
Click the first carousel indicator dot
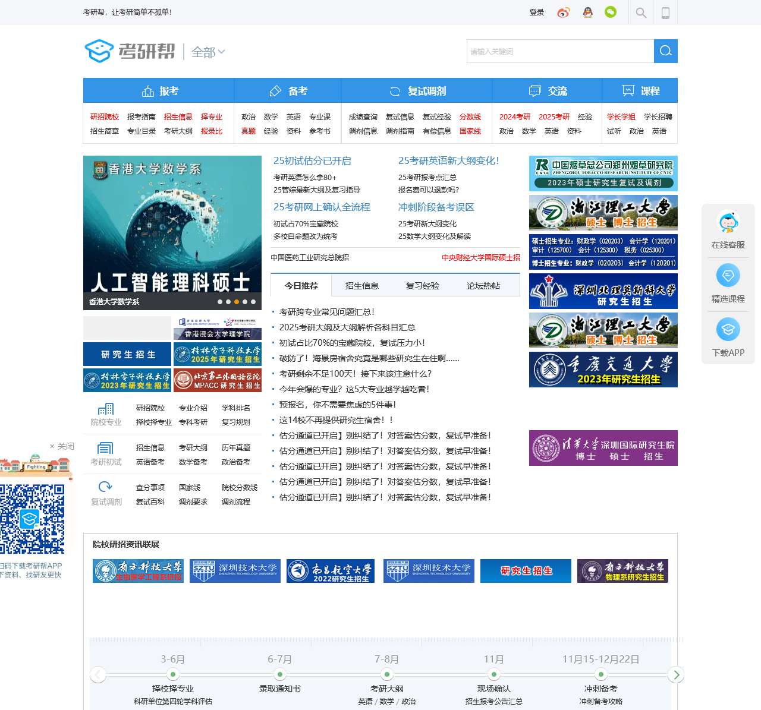pos(220,302)
